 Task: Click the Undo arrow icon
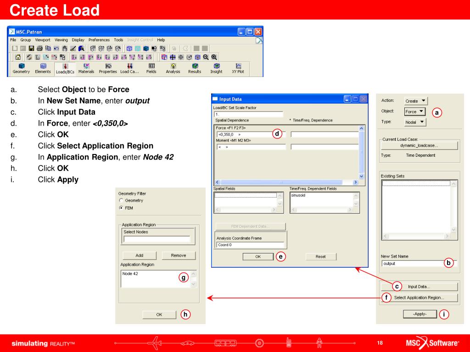[56, 48]
